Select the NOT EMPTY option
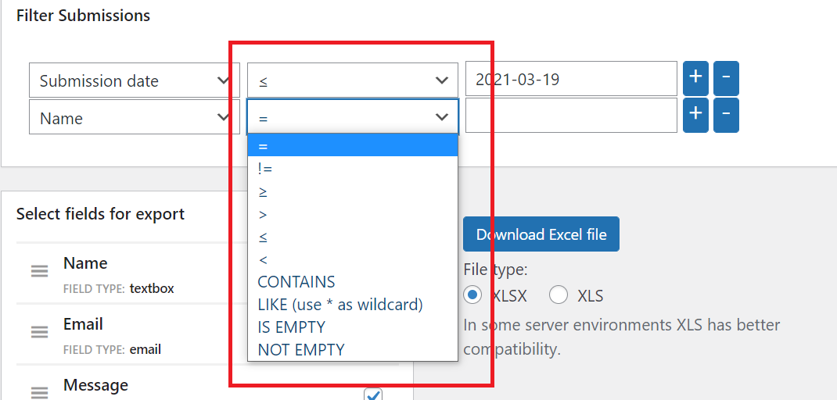Image resolution: width=837 pixels, height=400 pixels. (300, 349)
